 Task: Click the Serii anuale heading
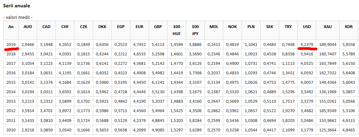click(x=16, y=6)
